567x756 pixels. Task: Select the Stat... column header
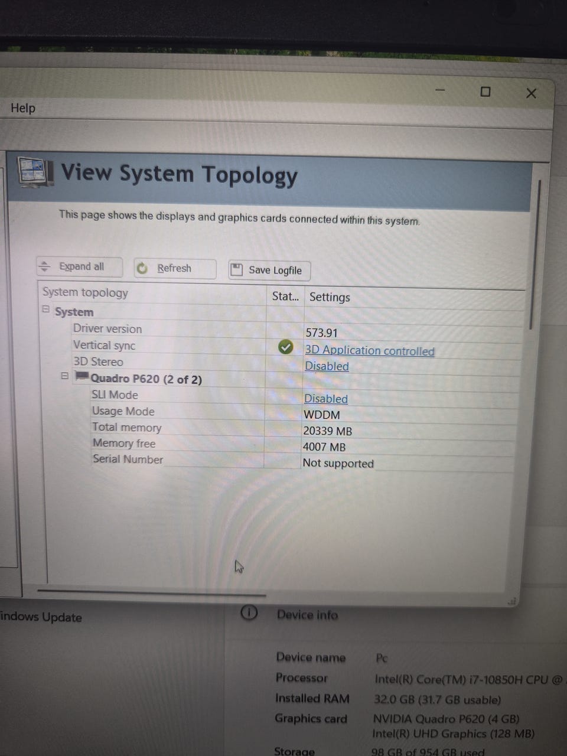point(285,296)
